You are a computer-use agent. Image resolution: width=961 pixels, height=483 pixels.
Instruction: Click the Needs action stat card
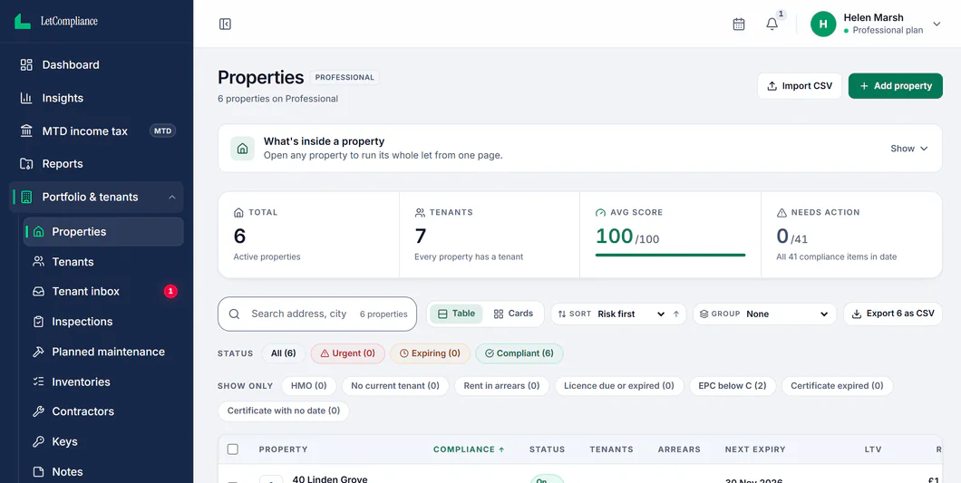click(851, 235)
